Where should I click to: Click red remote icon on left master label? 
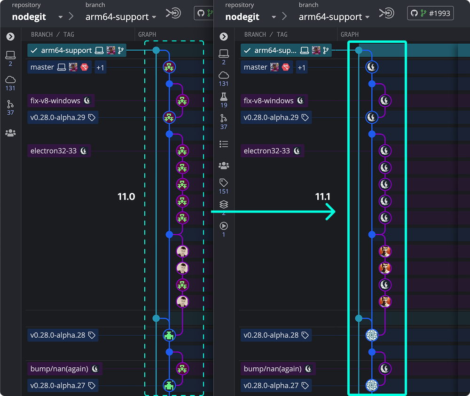(x=85, y=67)
